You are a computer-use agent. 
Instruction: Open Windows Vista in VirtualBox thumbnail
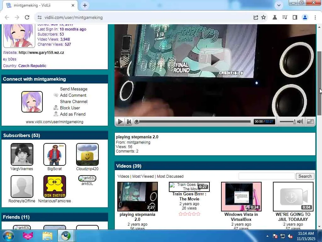(241, 197)
